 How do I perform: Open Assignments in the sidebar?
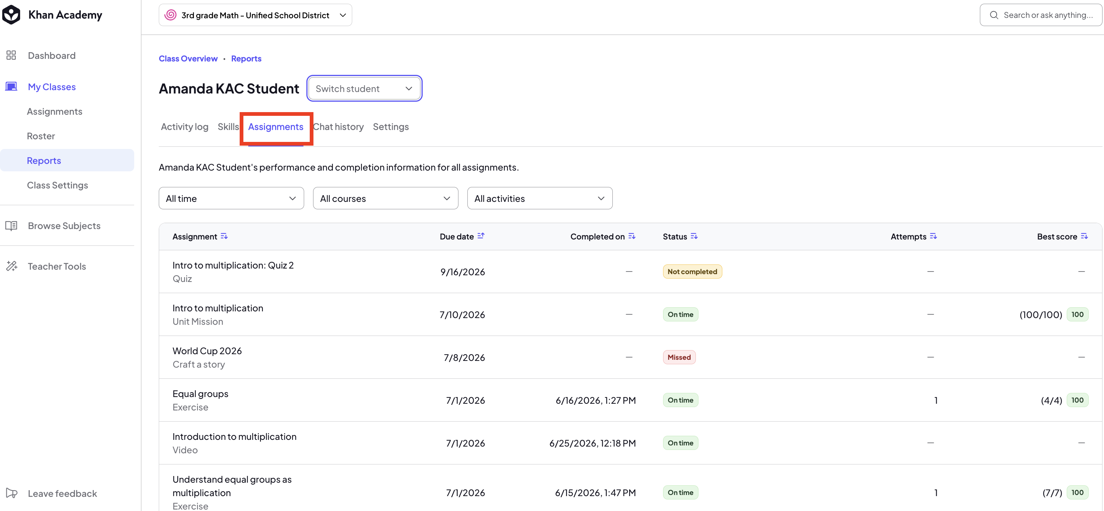(x=54, y=111)
